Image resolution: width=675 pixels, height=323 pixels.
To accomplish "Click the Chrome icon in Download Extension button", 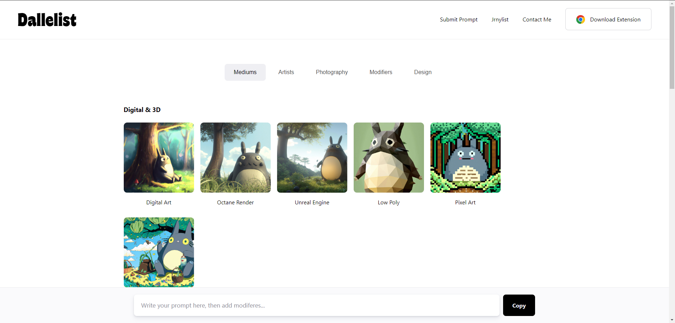I will click(580, 20).
